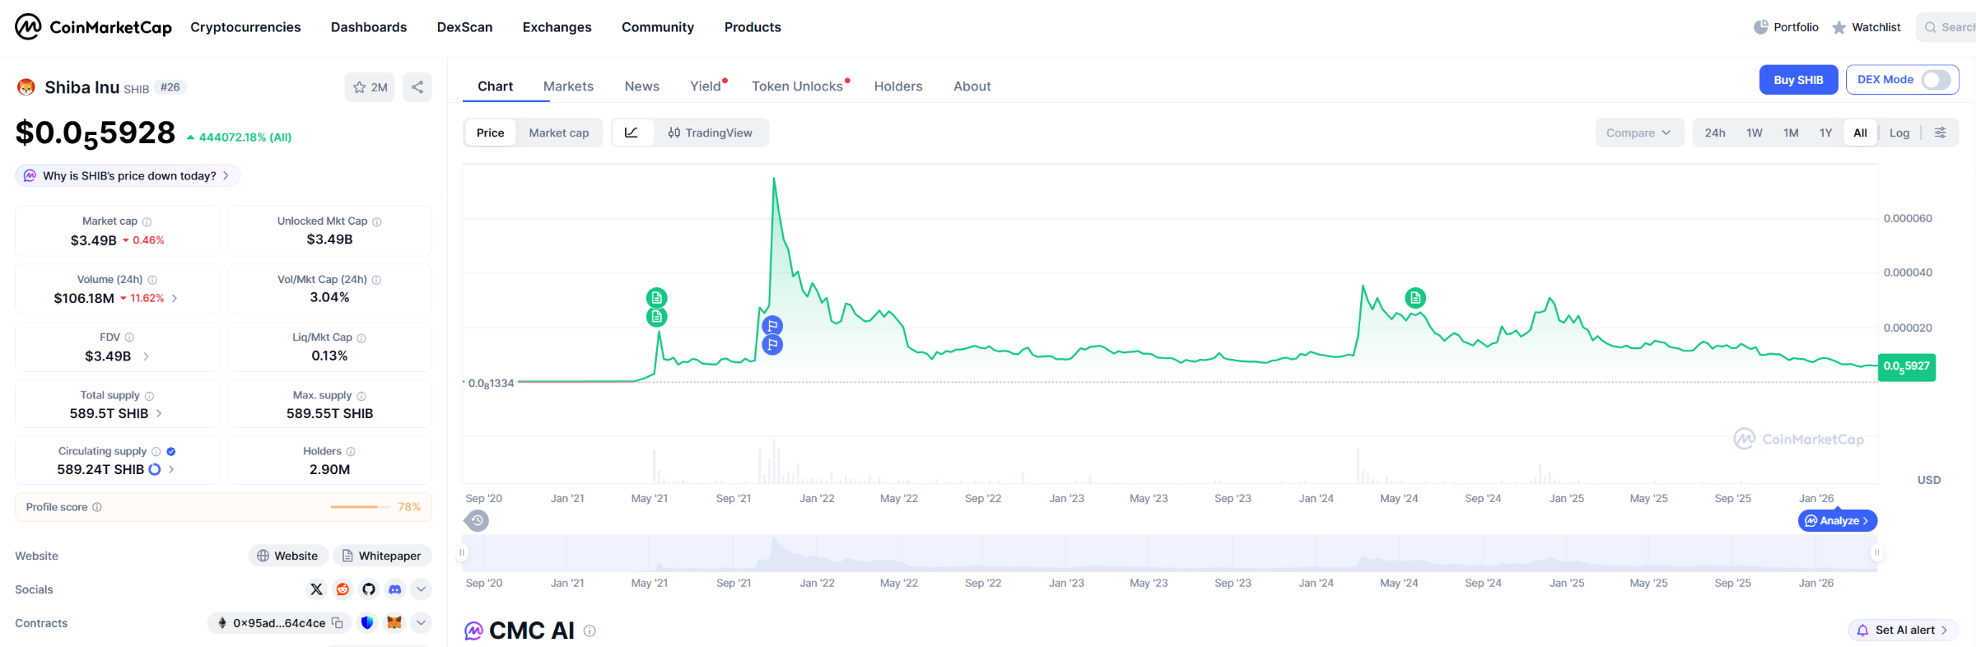Open the Reddit social link

coord(343,589)
